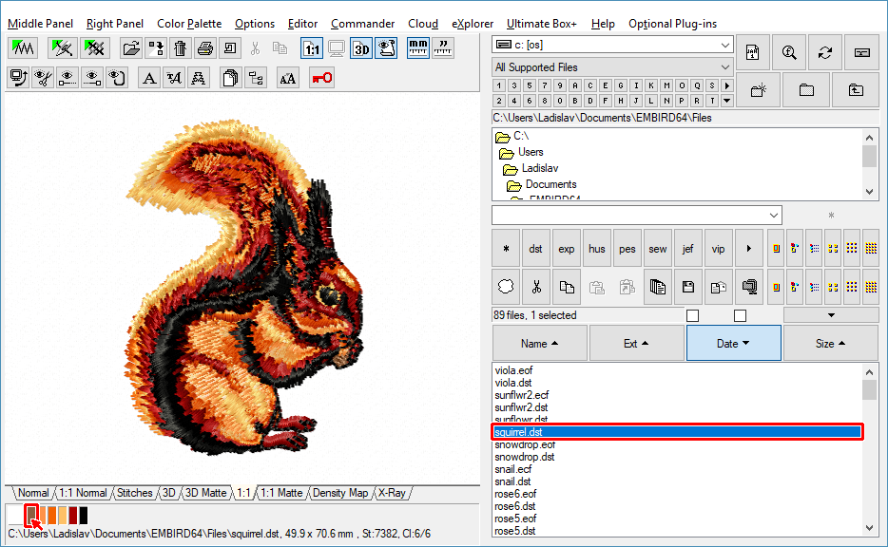The image size is (888, 547).
Task: Switch to the X-Ray view tab
Action: (392, 493)
